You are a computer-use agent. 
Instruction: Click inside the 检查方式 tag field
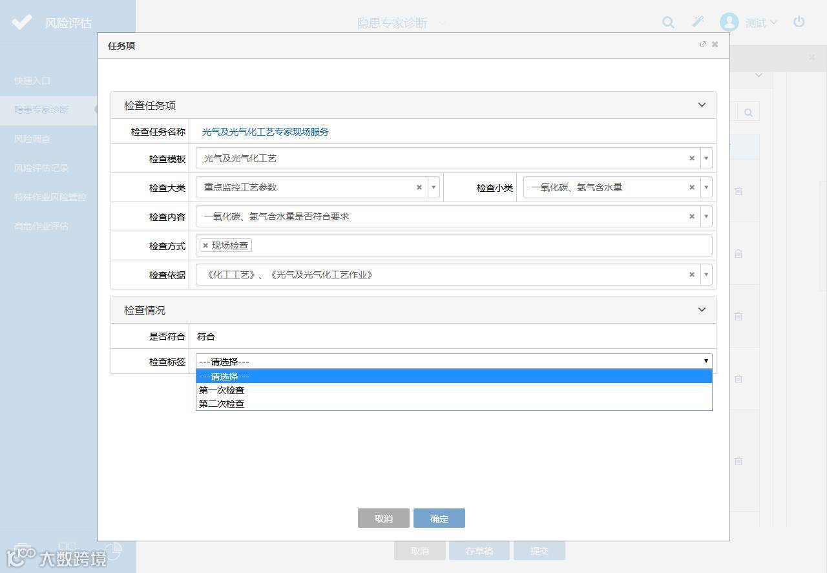coord(454,245)
